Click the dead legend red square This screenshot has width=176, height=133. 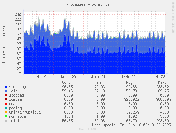coord(6,104)
